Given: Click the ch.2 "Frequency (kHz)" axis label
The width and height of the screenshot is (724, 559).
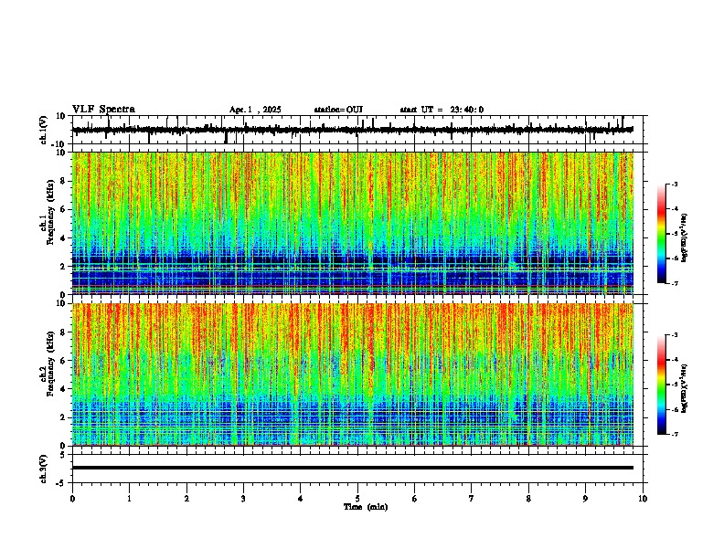Looking at the screenshot, I should [50, 364].
